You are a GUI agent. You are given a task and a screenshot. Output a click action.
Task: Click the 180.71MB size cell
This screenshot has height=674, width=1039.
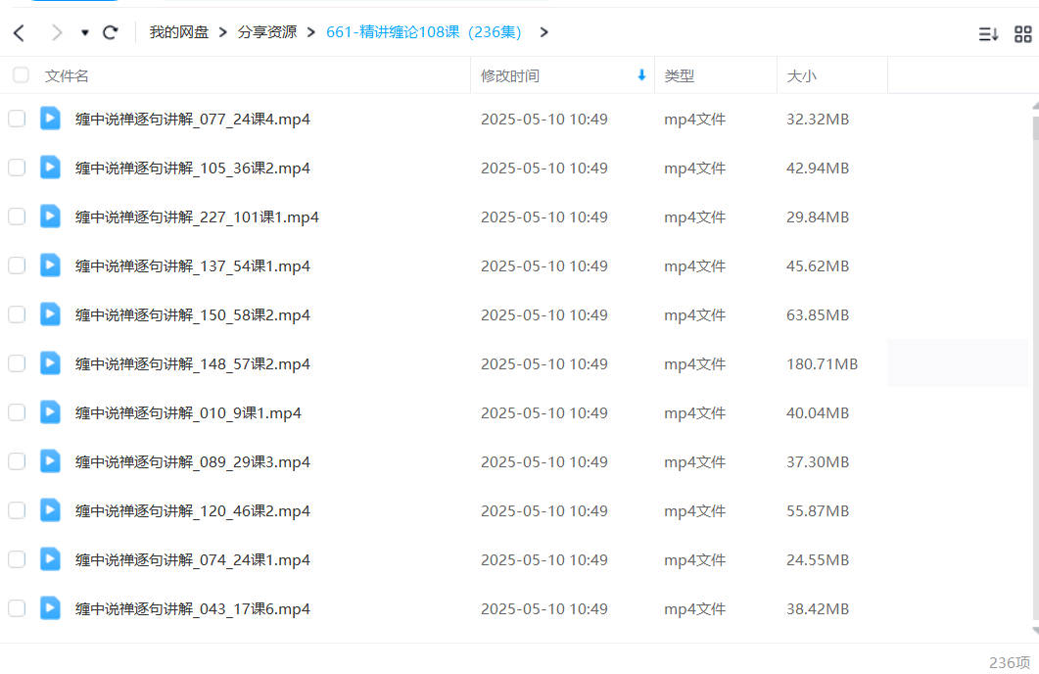822,363
